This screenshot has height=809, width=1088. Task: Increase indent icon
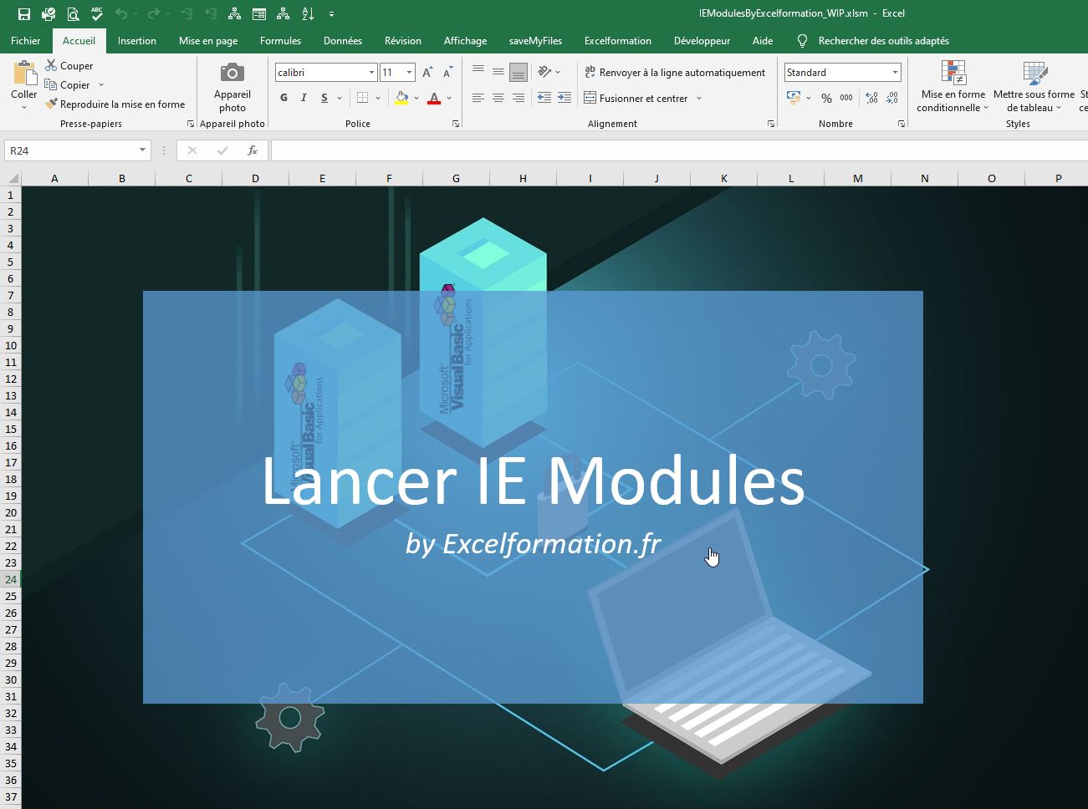click(x=564, y=98)
